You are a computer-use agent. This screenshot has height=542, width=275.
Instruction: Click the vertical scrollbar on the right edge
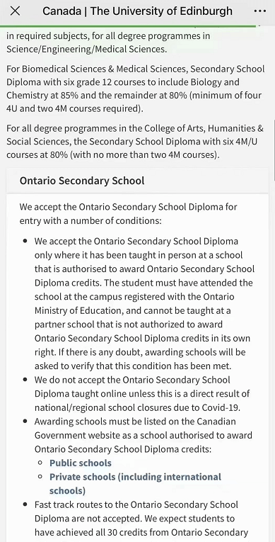click(274, 149)
